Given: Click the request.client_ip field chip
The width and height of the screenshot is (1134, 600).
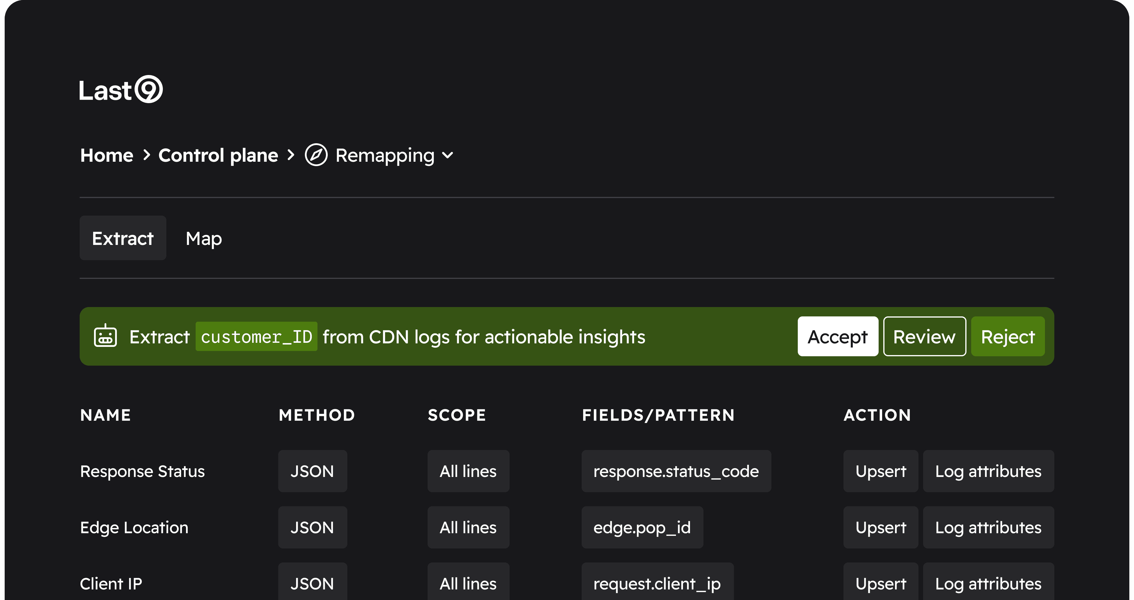Looking at the screenshot, I should [x=657, y=583].
